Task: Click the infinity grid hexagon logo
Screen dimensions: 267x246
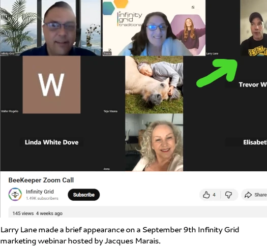Action: pos(115,6)
